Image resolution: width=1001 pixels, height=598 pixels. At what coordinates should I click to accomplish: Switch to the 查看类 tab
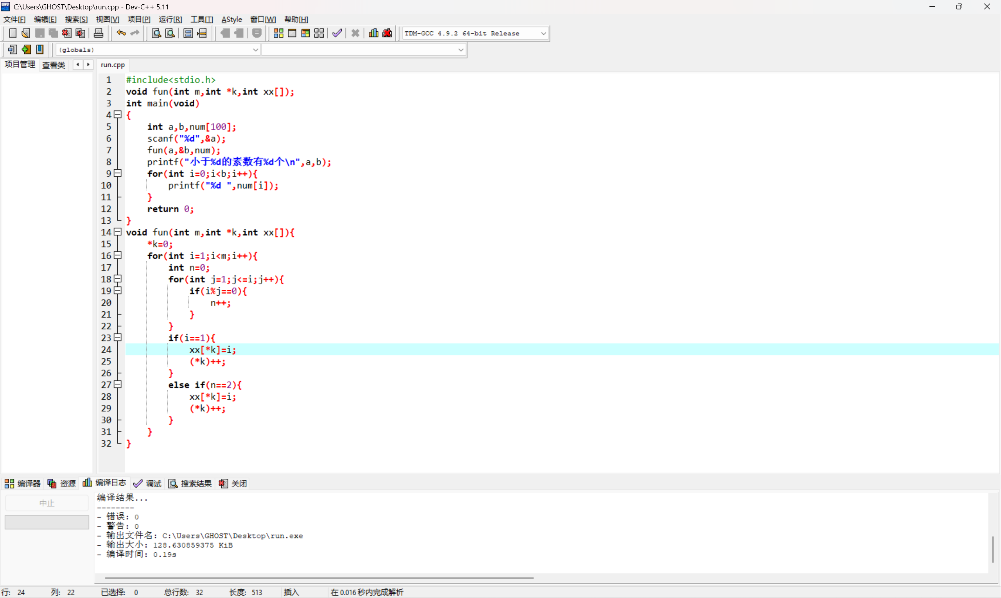(x=54, y=65)
